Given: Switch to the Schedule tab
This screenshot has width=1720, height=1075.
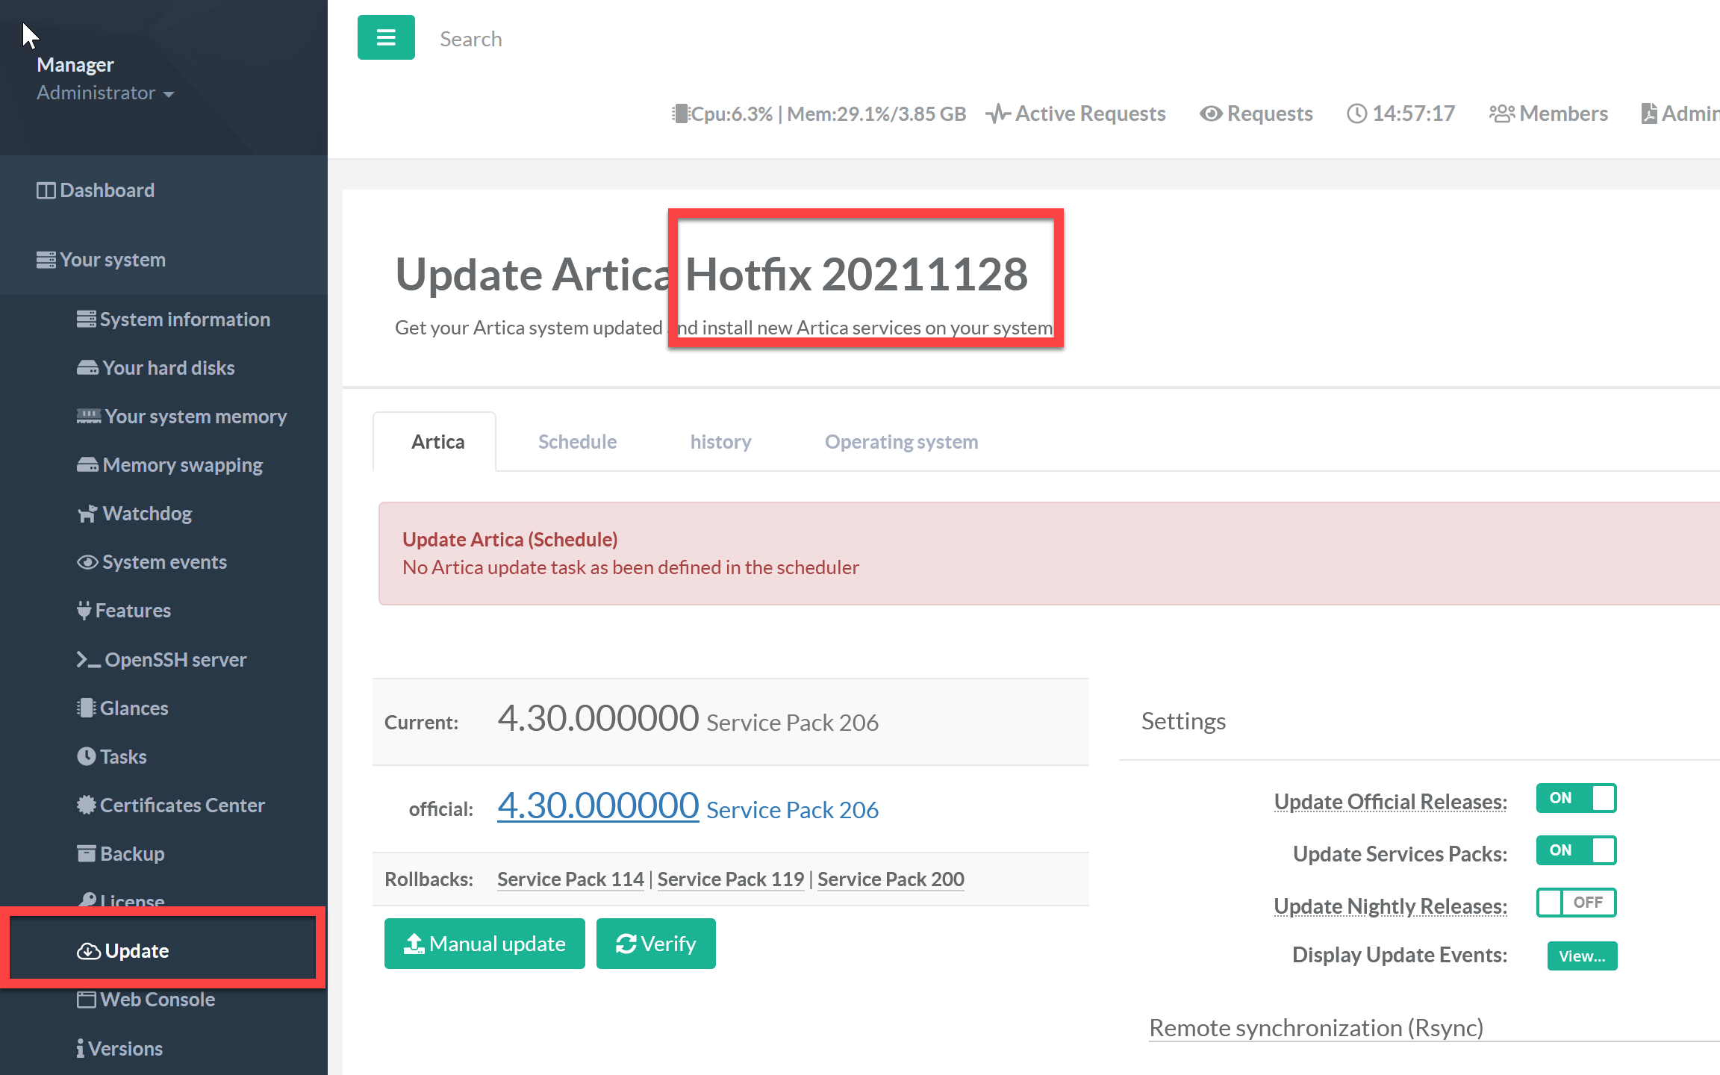Looking at the screenshot, I should pos(577,442).
